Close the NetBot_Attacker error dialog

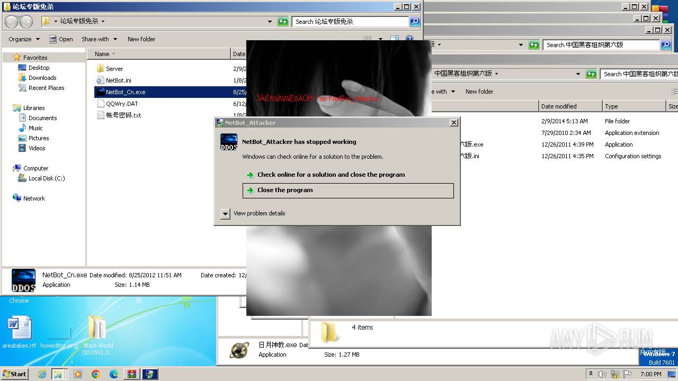[x=453, y=122]
